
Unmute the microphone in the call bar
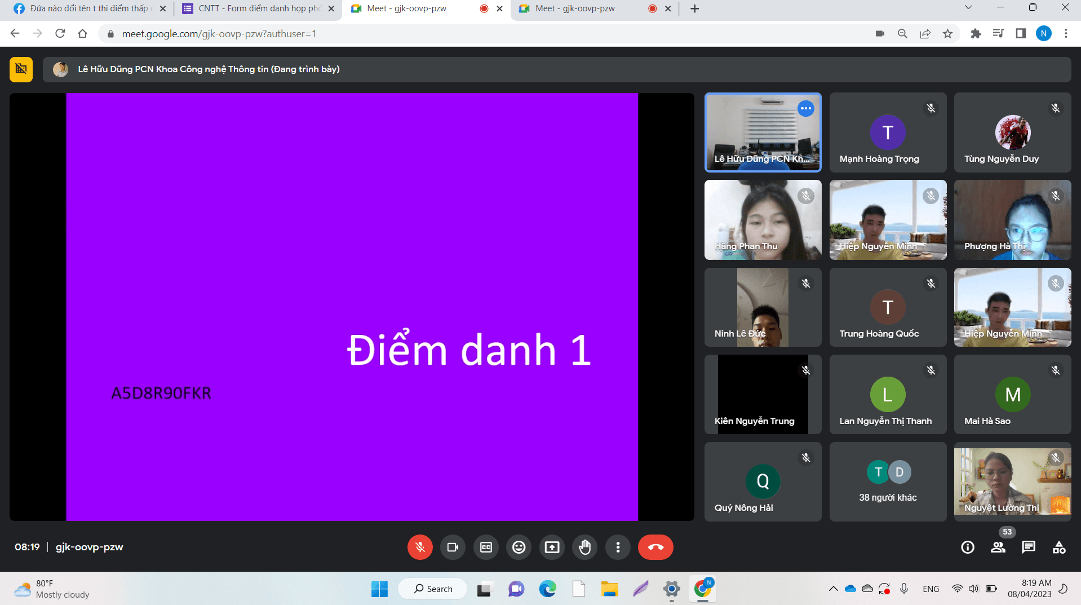coord(420,547)
